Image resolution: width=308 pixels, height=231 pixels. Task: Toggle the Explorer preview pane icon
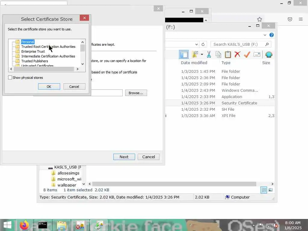pyautogui.click(x=184, y=55)
